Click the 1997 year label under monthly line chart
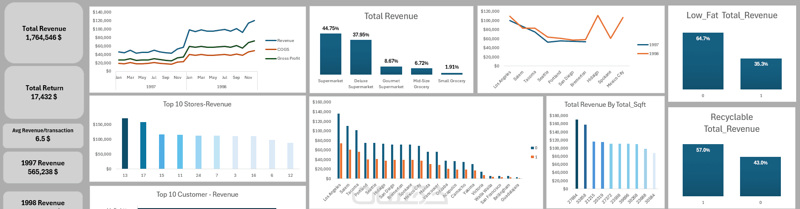800x209 pixels. [x=151, y=86]
